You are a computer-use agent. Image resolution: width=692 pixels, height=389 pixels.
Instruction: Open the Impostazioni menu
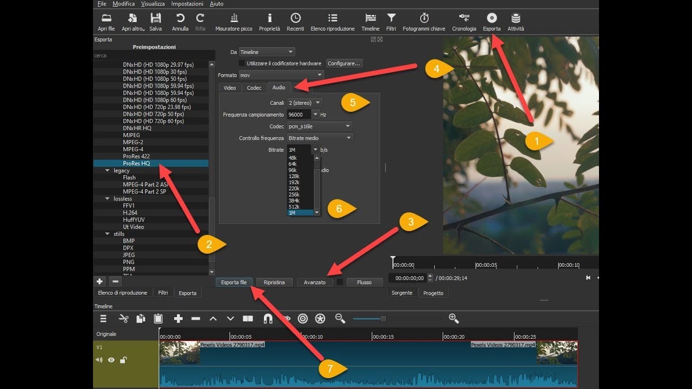pos(187,4)
